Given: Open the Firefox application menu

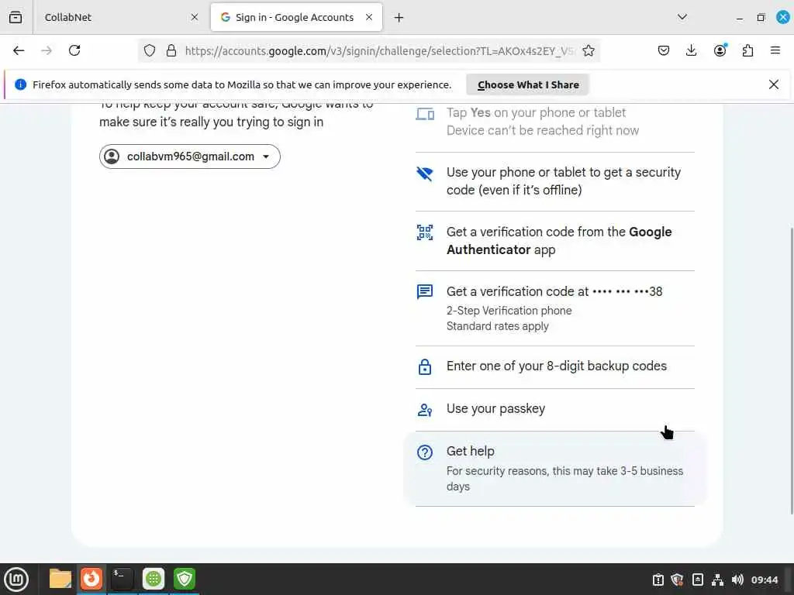Looking at the screenshot, I should click(x=775, y=50).
